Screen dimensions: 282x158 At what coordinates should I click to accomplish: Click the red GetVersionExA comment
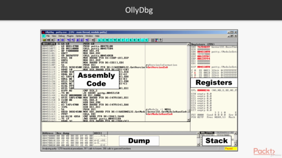[x=158, y=67]
